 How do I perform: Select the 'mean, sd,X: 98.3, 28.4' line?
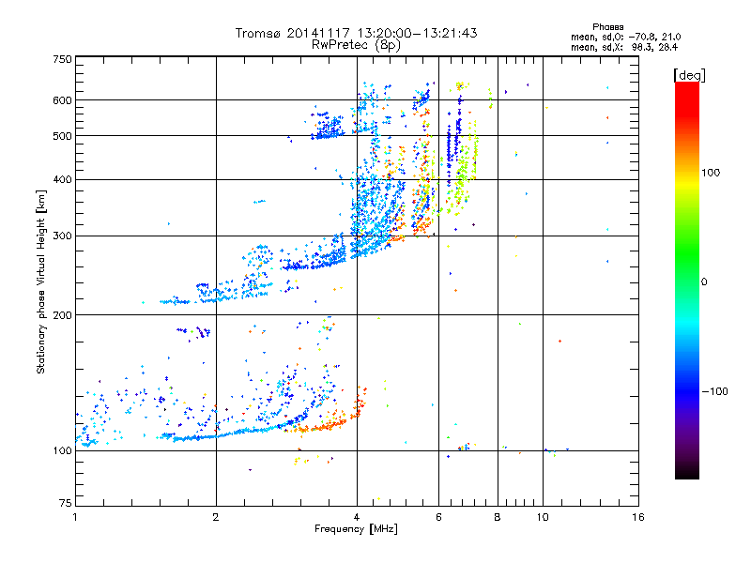(x=624, y=47)
